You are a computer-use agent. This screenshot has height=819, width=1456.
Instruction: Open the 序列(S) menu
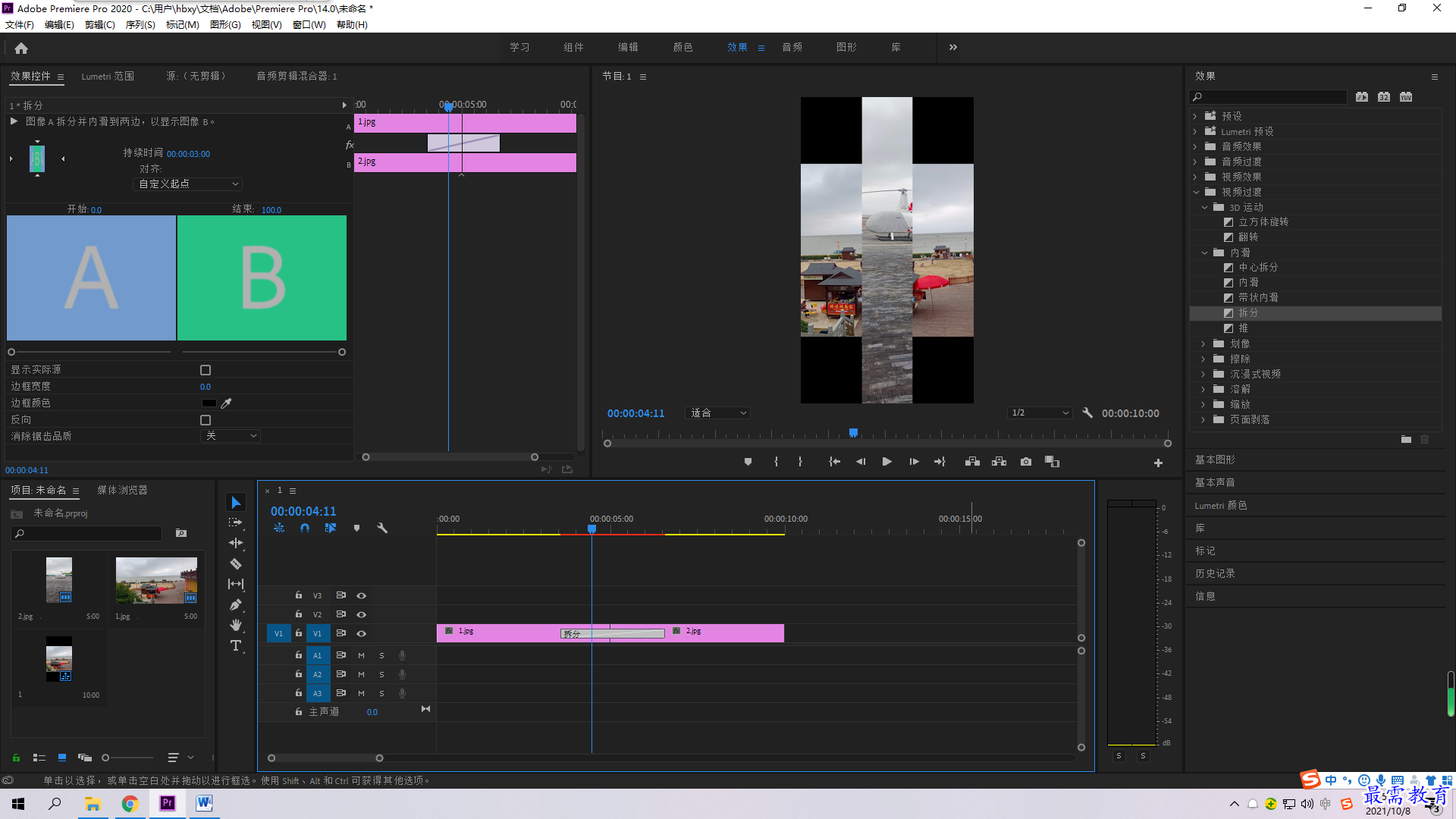[140, 25]
